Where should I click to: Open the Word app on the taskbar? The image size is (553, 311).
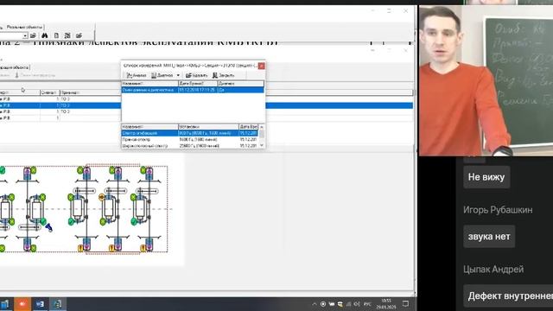click(x=40, y=304)
